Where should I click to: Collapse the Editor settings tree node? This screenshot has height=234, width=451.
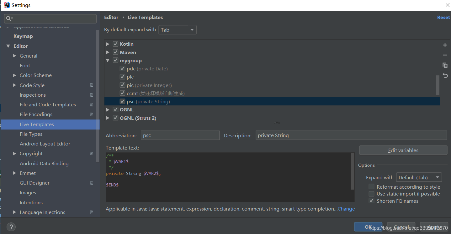8,46
